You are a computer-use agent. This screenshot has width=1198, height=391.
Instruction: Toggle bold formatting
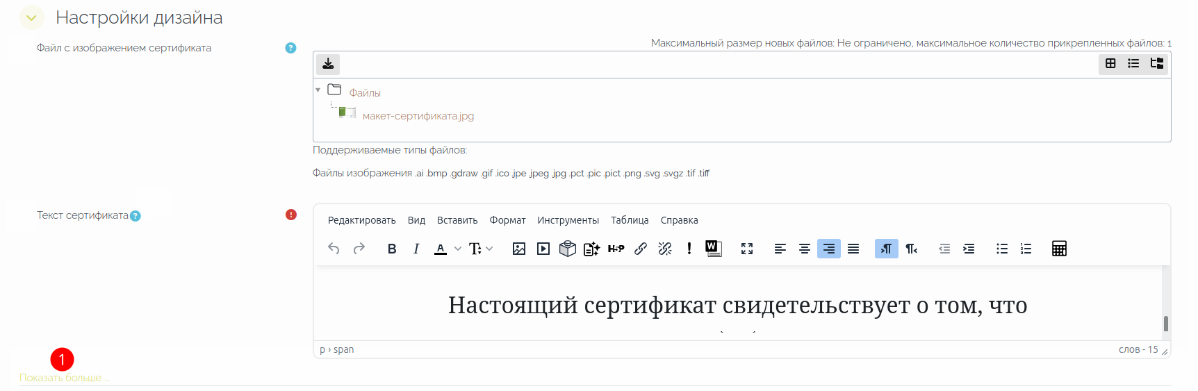pos(392,249)
